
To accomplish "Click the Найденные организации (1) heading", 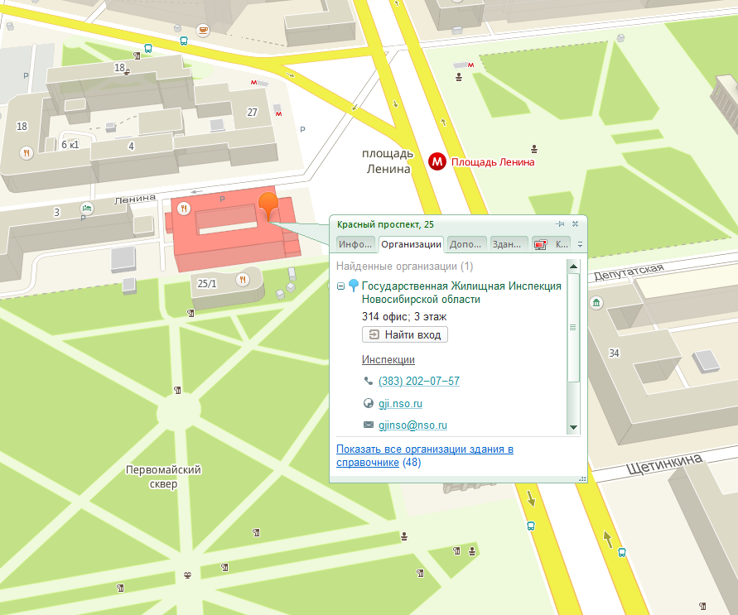I will click(x=405, y=267).
